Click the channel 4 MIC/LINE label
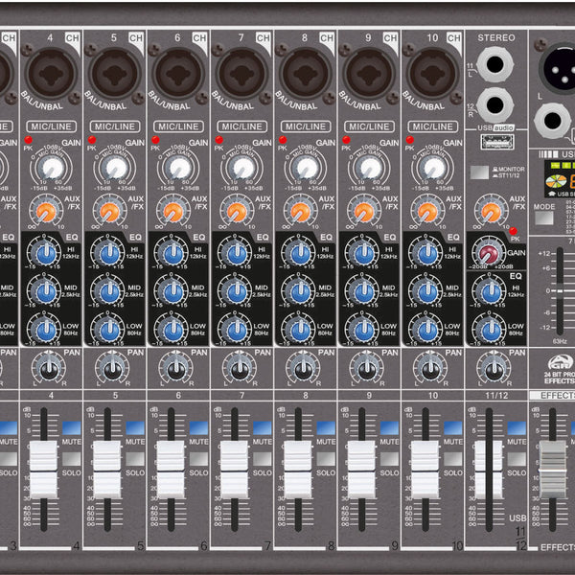 point(52,126)
